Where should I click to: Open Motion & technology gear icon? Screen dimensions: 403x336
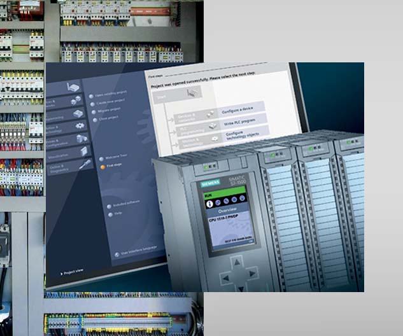[x=80, y=125]
